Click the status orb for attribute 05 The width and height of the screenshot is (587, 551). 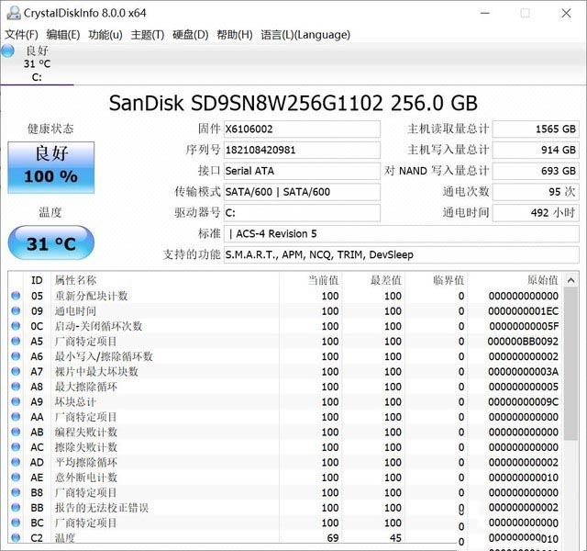click(16, 296)
